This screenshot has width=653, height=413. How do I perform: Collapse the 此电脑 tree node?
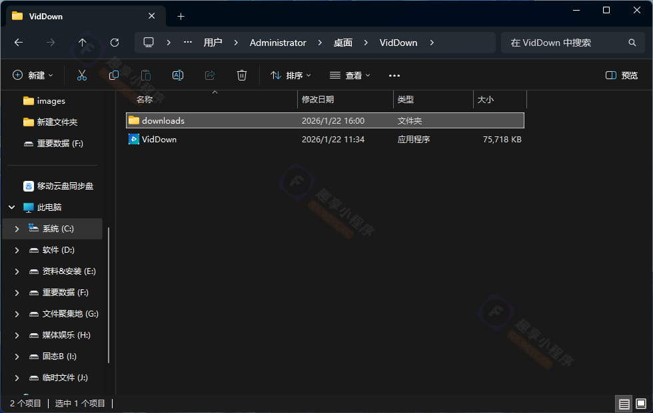[12, 207]
